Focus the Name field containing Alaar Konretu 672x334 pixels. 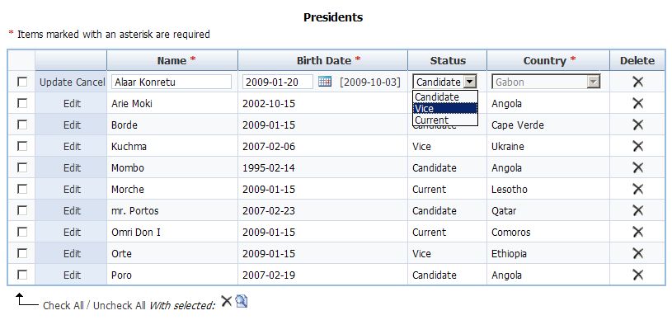coord(172,82)
